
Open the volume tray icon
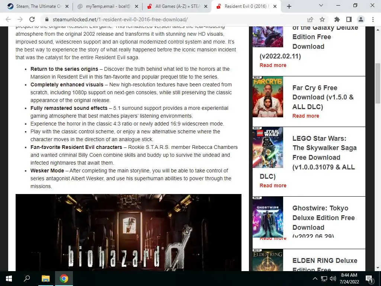pos(333,279)
